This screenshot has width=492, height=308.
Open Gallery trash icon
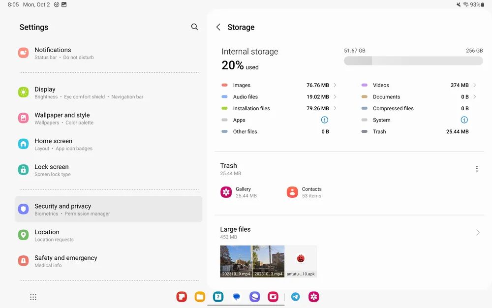tap(226, 192)
